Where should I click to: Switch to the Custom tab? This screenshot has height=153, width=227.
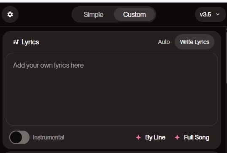coord(135,14)
